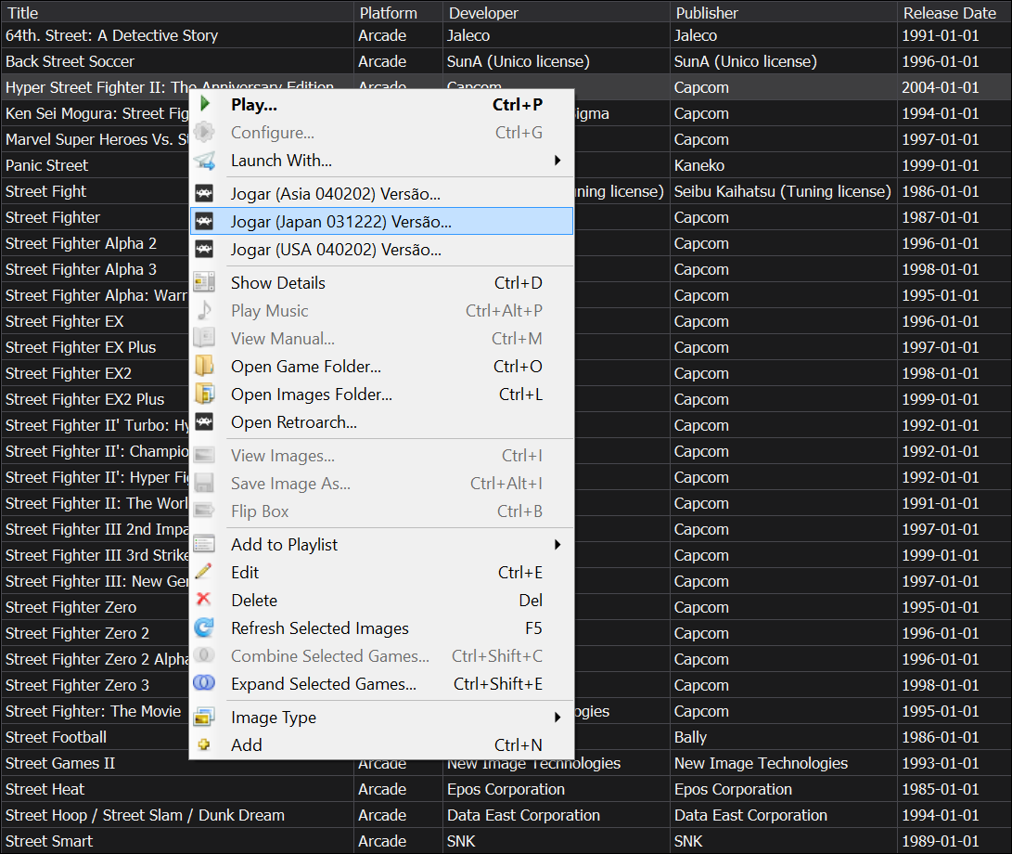
Task: Choose Edit menu item
Action: tap(381, 572)
